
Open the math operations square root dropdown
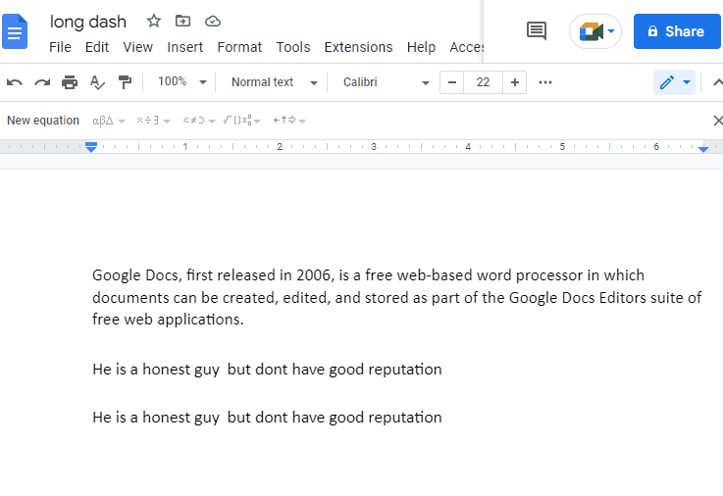pos(241,121)
